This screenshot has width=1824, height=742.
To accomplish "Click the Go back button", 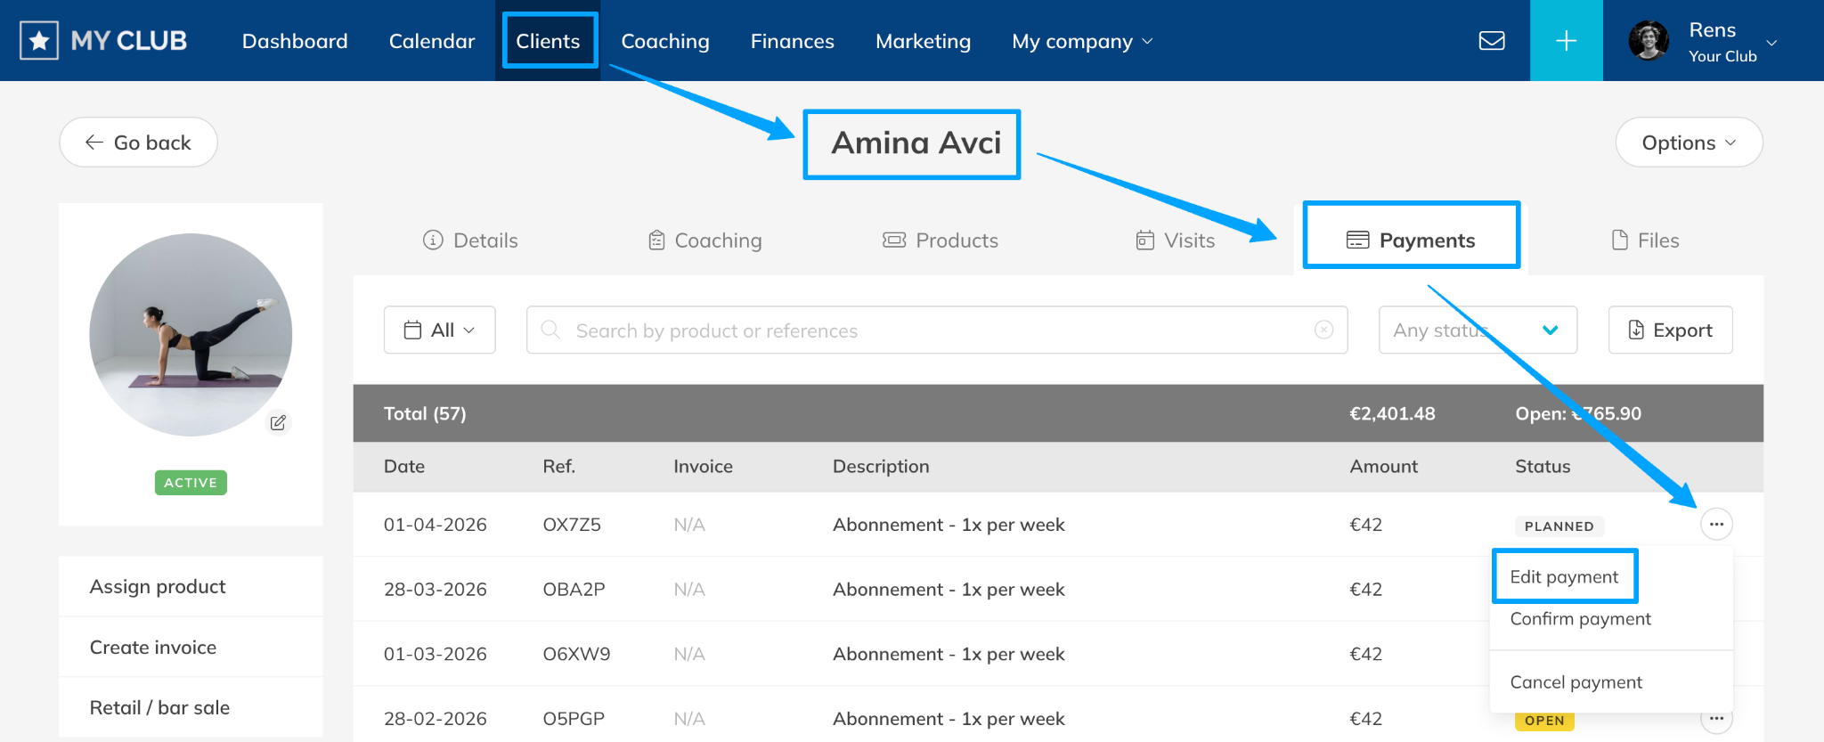I will (138, 143).
